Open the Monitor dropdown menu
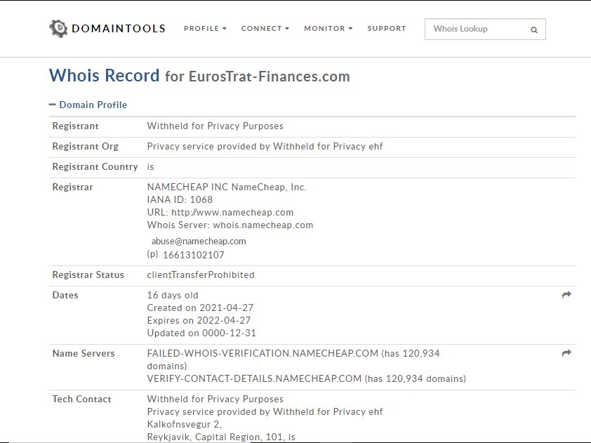The width and height of the screenshot is (591, 443). point(327,29)
